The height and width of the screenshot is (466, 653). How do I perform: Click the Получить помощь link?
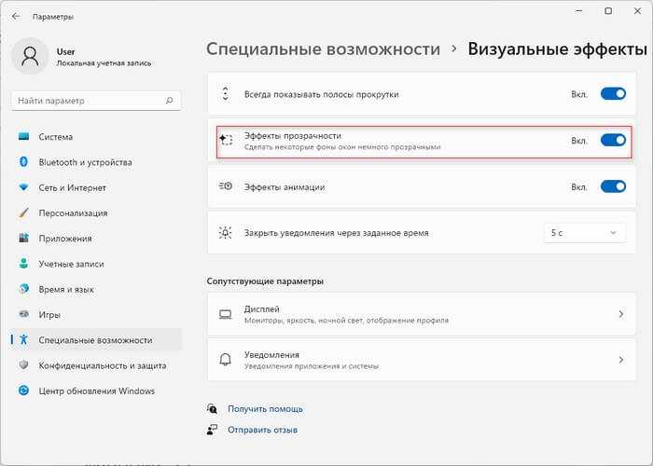[x=265, y=409]
